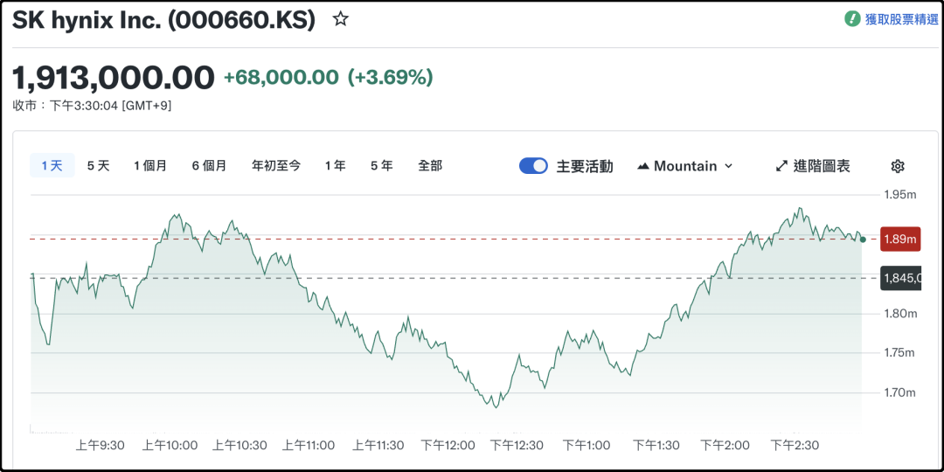Switch to 1個月 range
This screenshot has height=472, width=944.
pyautogui.click(x=150, y=165)
